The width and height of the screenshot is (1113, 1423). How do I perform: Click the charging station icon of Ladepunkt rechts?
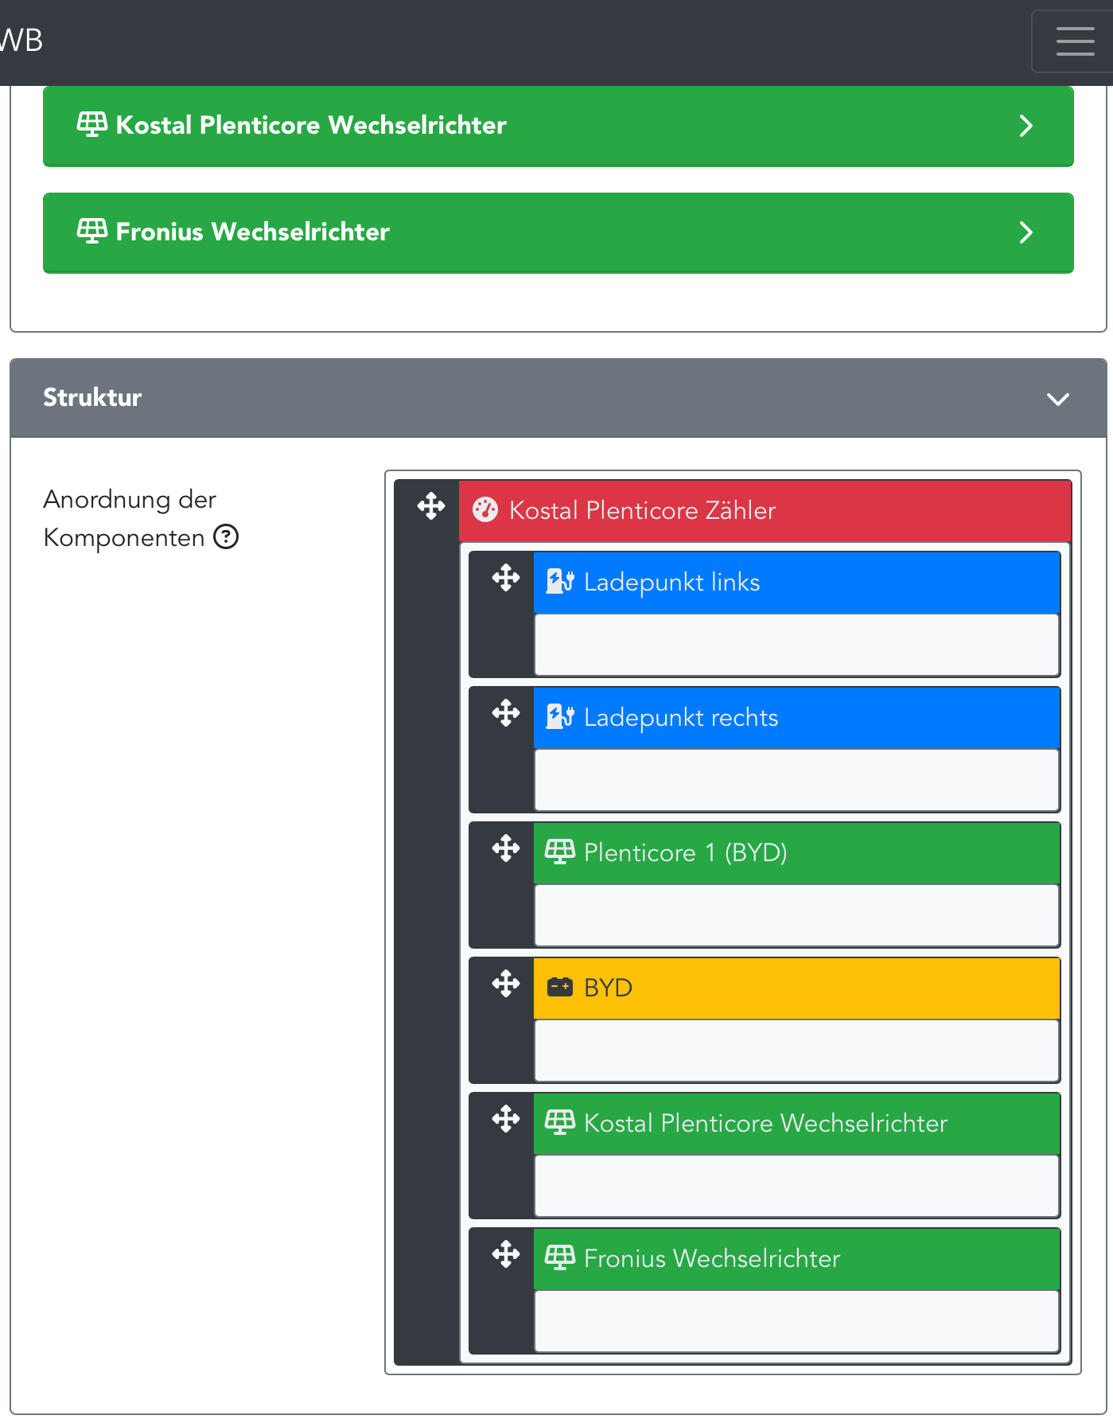coord(560,716)
